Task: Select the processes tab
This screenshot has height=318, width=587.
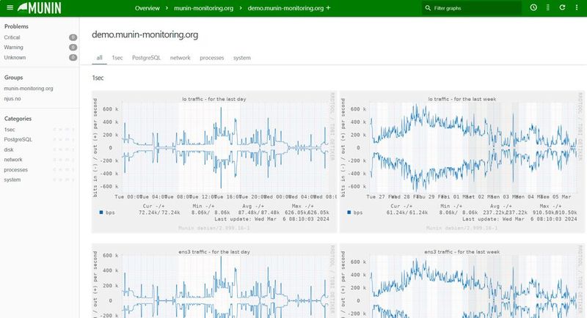Action: pyautogui.click(x=211, y=57)
